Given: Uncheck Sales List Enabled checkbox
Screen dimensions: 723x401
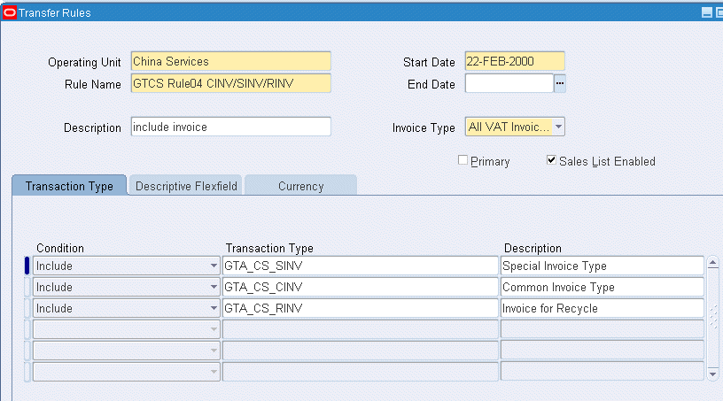Looking at the screenshot, I should pyautogui.click(x=551, y=160).
